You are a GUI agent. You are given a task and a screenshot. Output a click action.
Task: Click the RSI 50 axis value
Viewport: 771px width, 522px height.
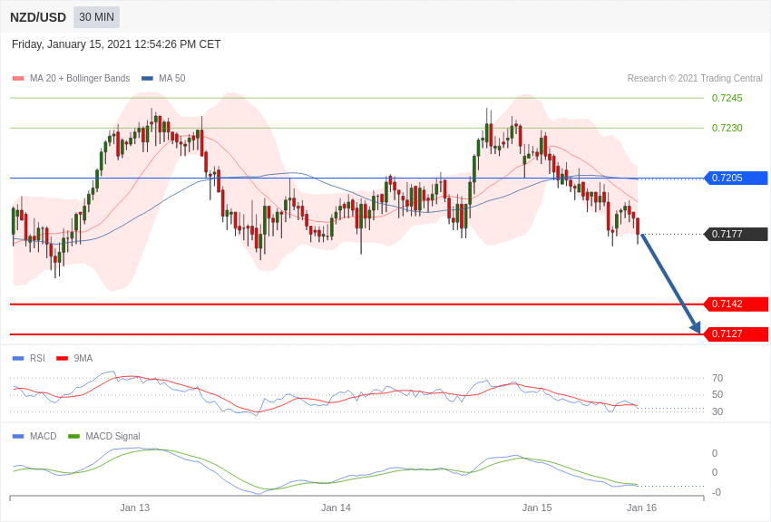tap(717, 394)
